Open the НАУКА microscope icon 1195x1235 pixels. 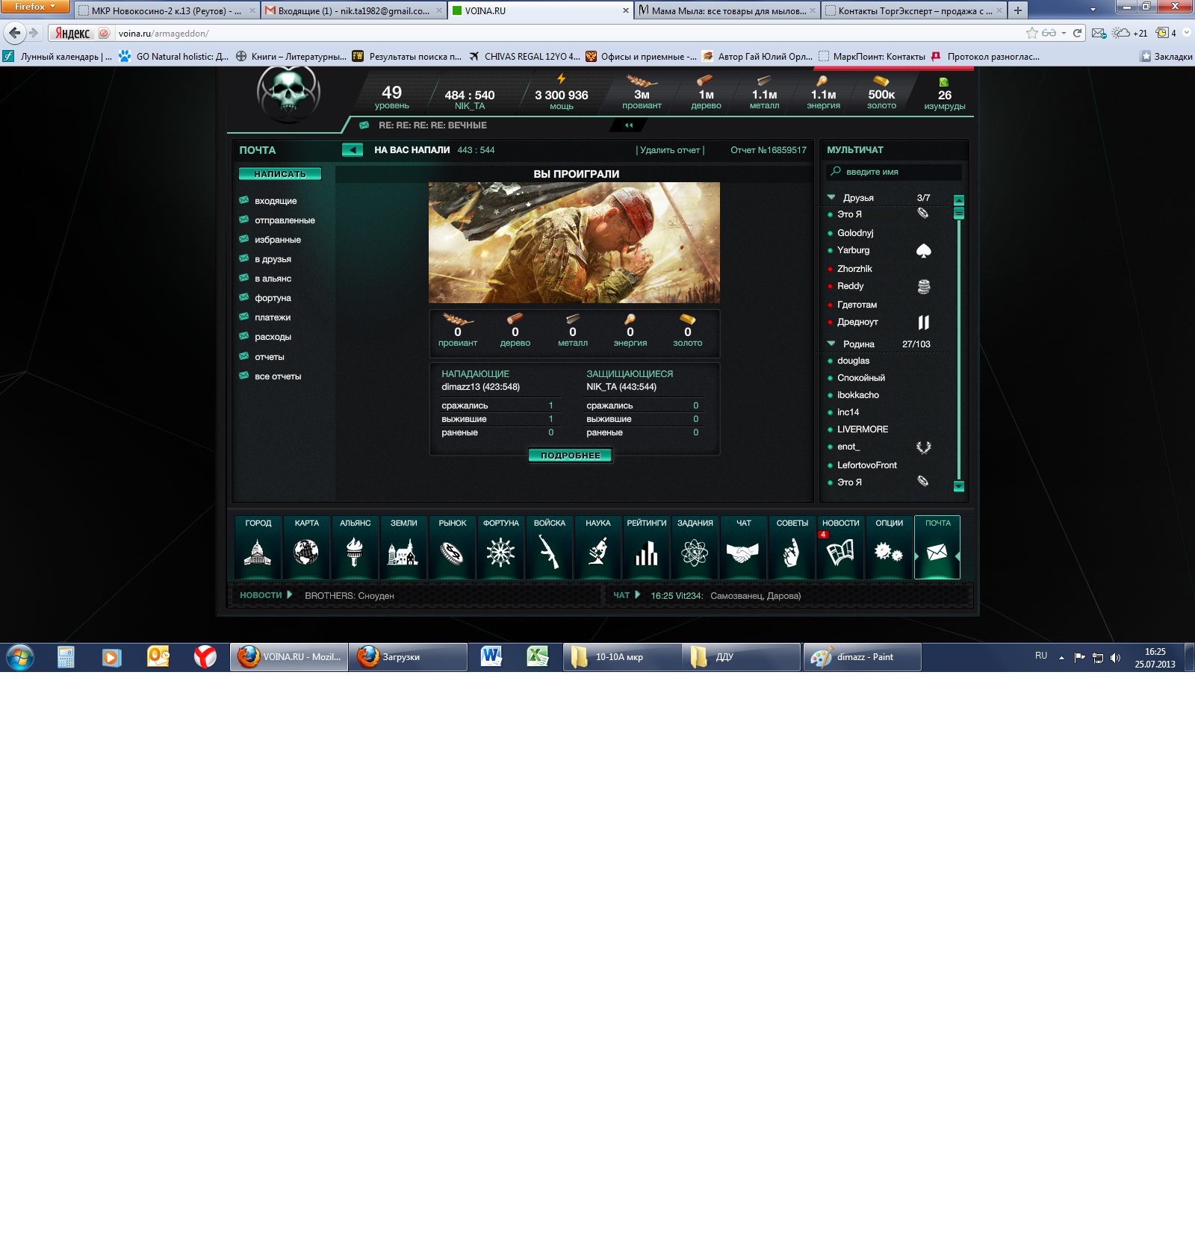coord(597,552)
